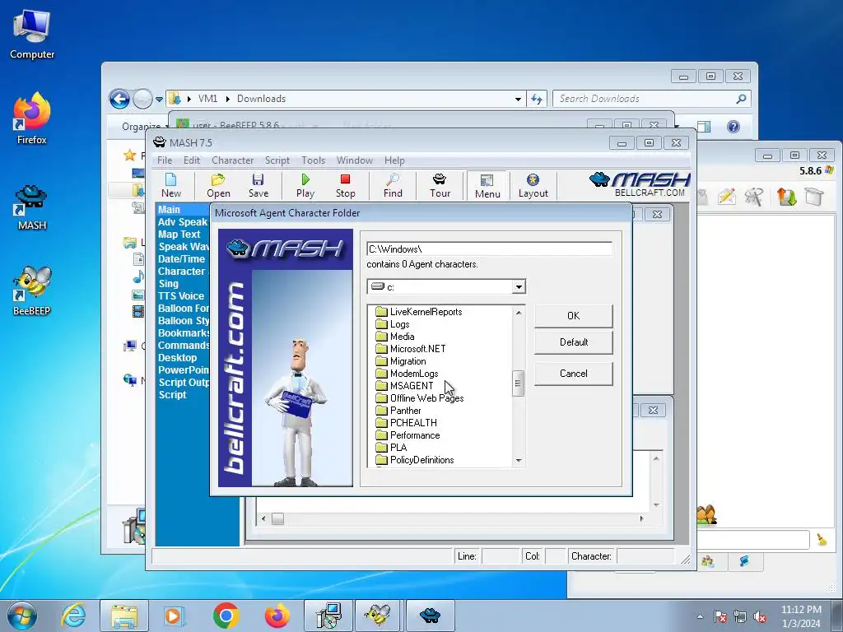Refresh the Downloads Explorer address bar
Viewport: 843px width, 632px height.
(x=536, y=99)
